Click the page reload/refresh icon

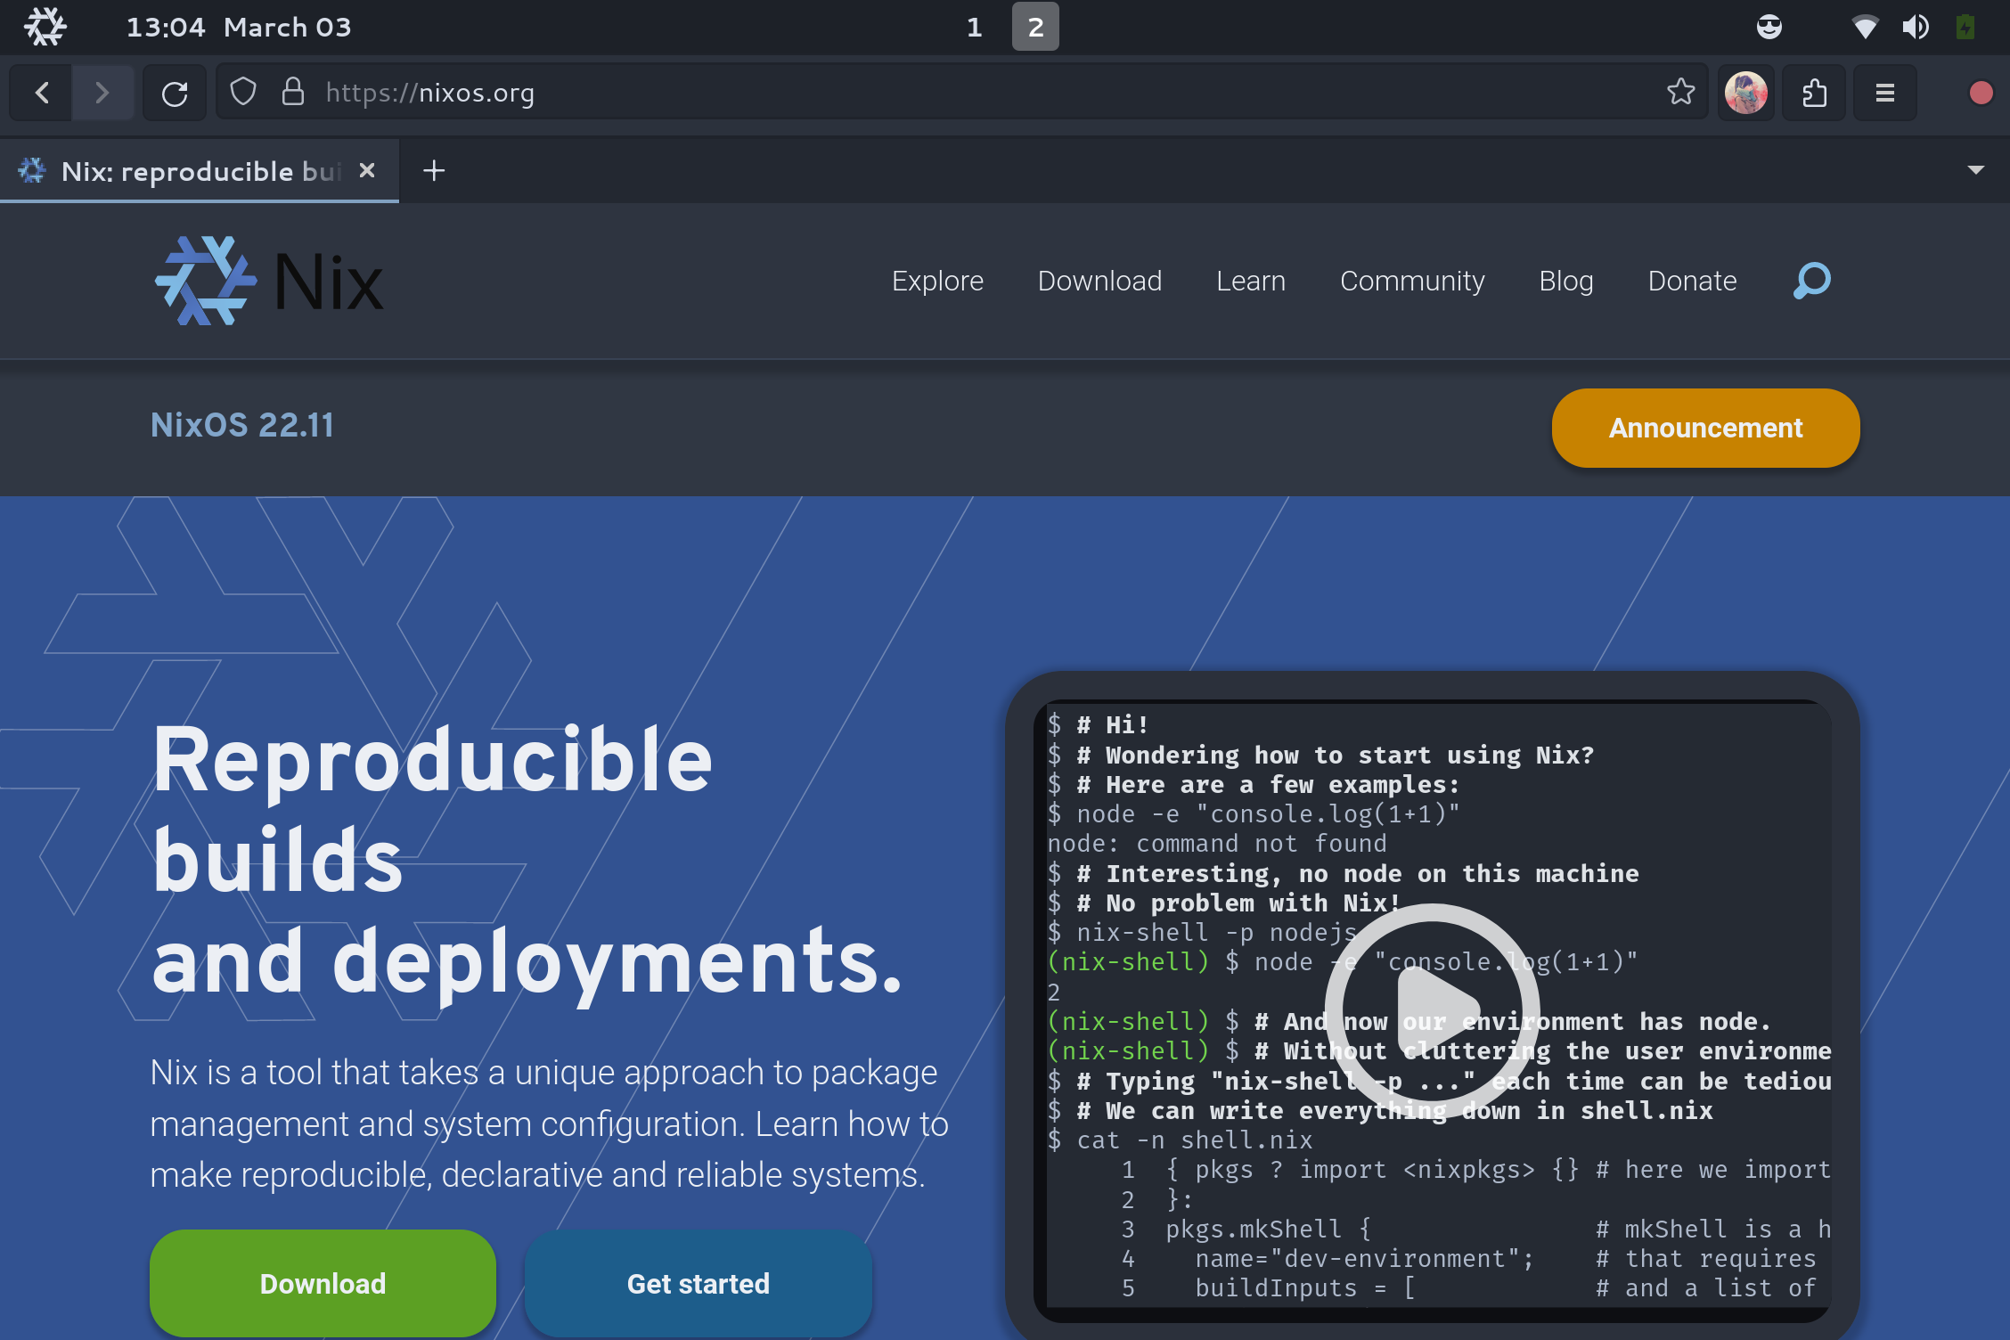pyautogui.click(x=176, y=94)
